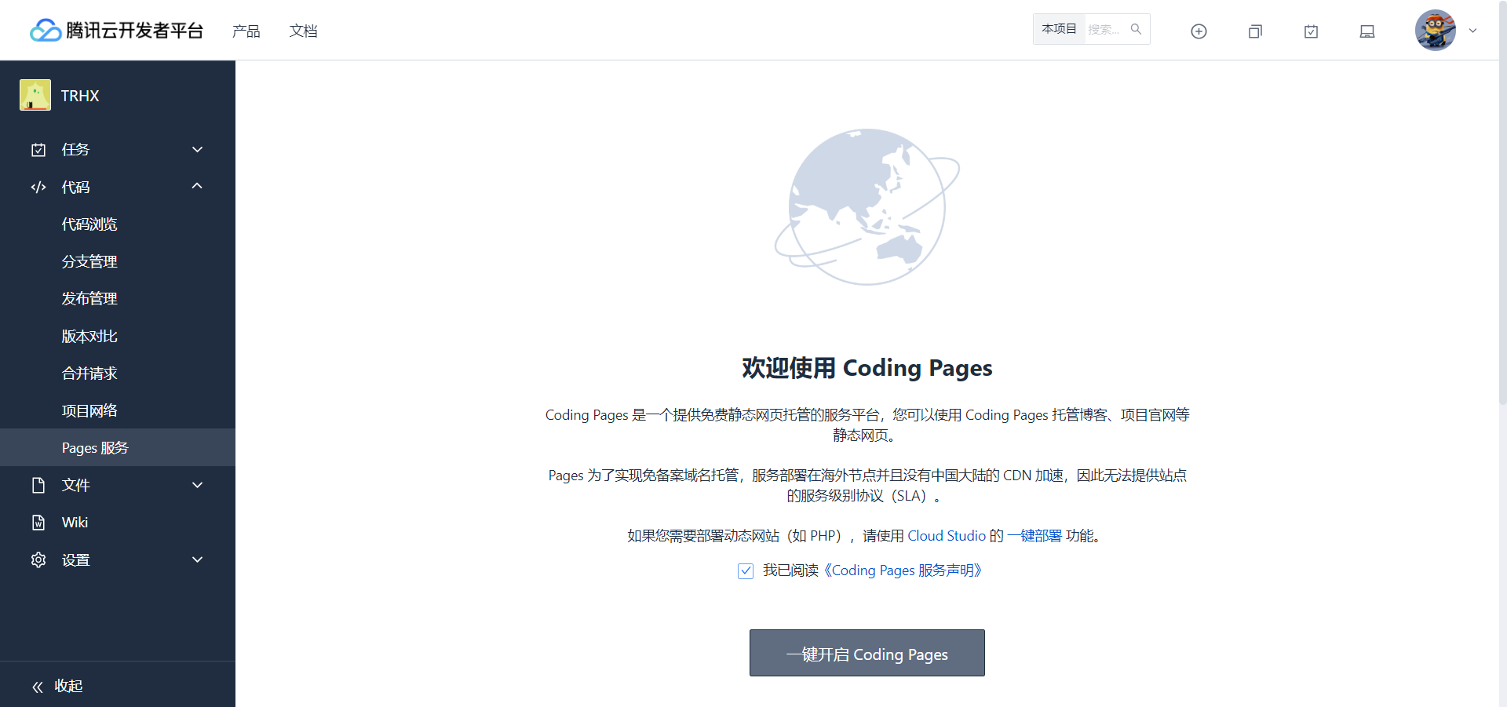Click the Tencent Cloud developer platform logo
Image resolution: width=1507 pixels, height=707 pixels.
pyautogui.click(x=116, y=31)
